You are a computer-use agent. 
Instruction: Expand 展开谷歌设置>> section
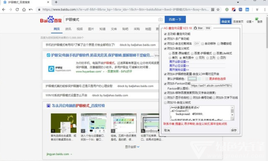click(179, 62)
